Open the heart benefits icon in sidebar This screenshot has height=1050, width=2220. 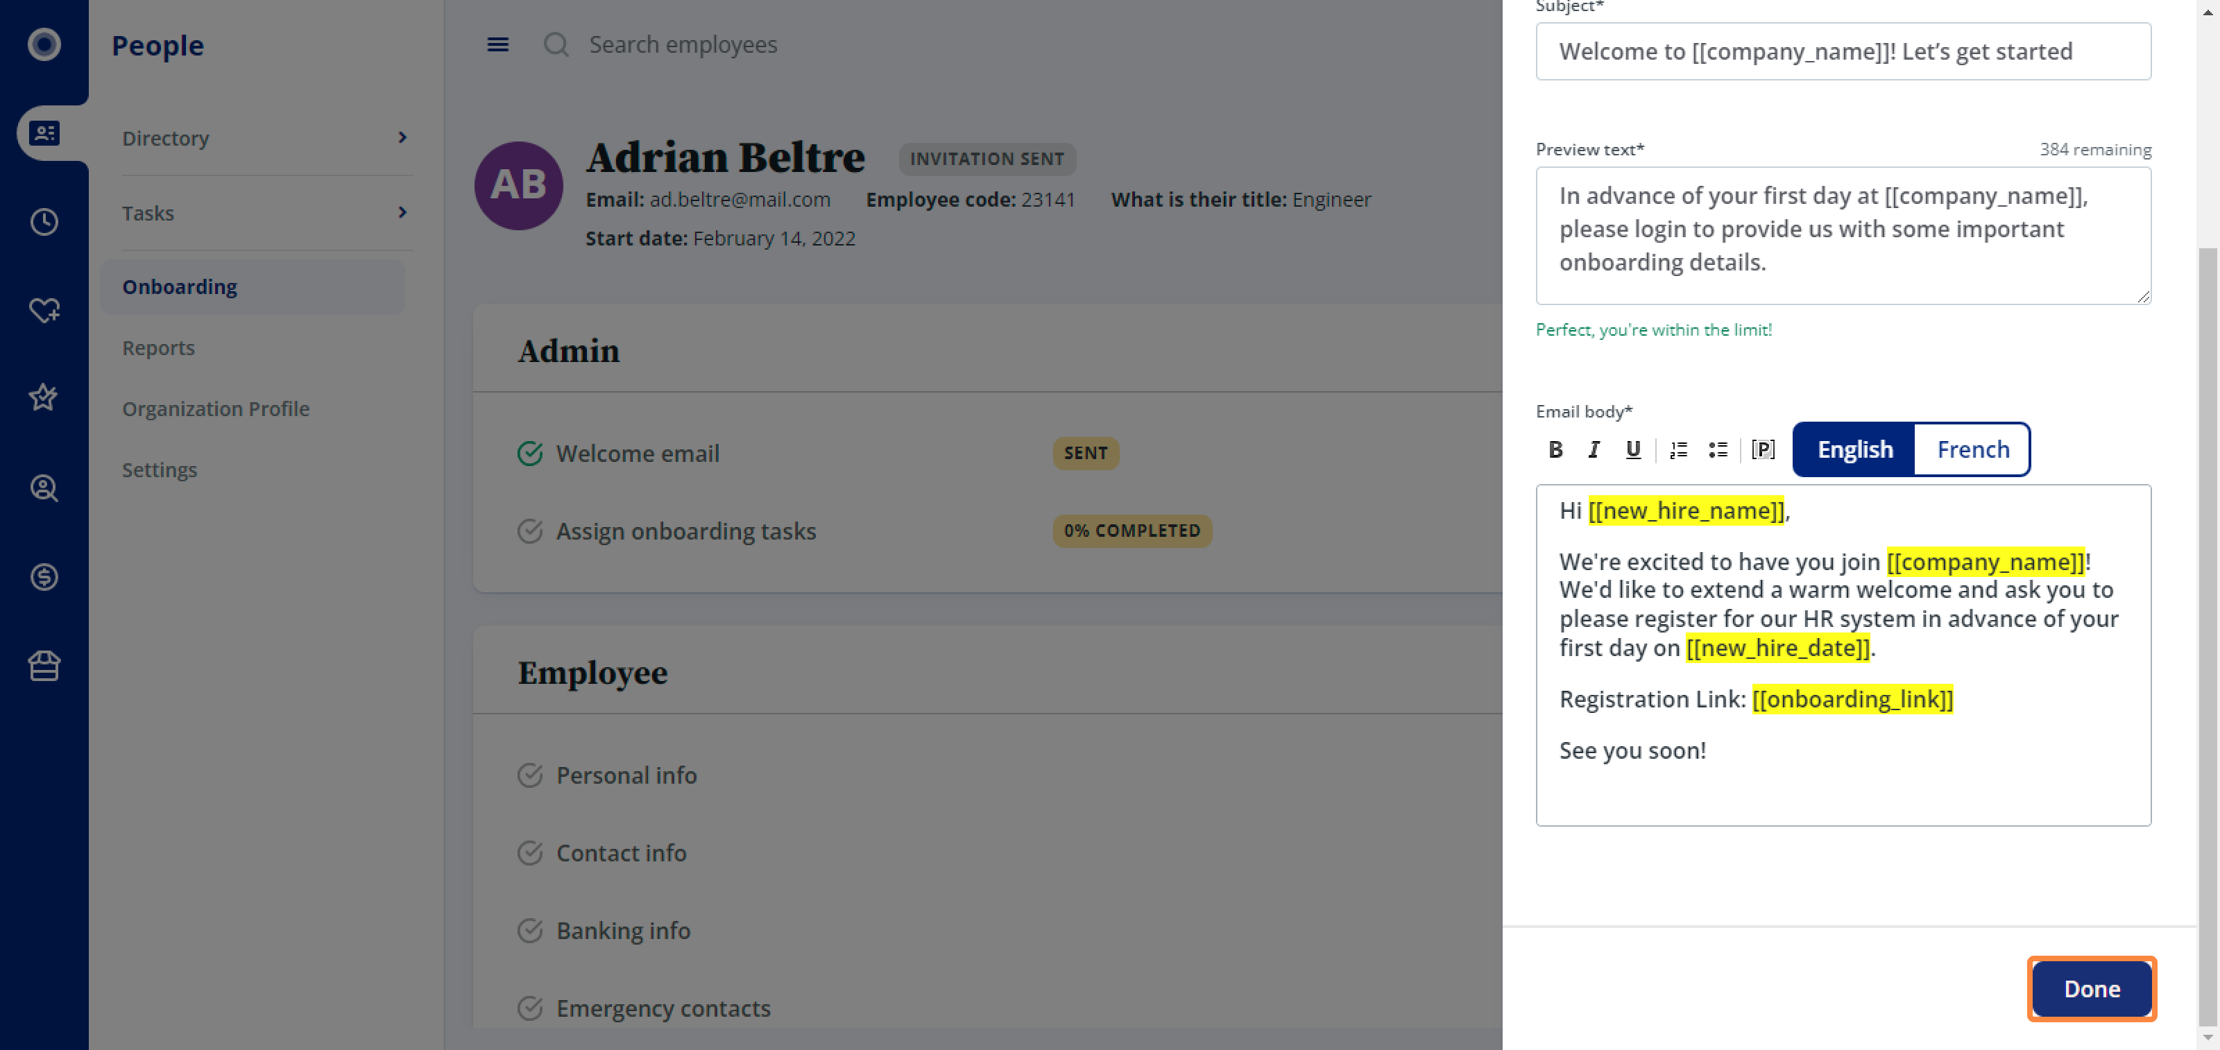[x=44, y=310]
